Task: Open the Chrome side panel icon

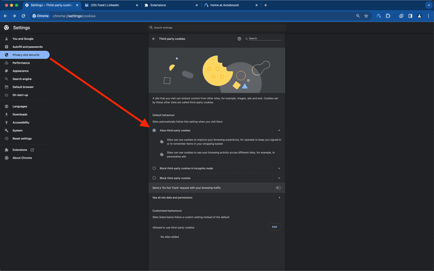Action: (x=410, y=16)
